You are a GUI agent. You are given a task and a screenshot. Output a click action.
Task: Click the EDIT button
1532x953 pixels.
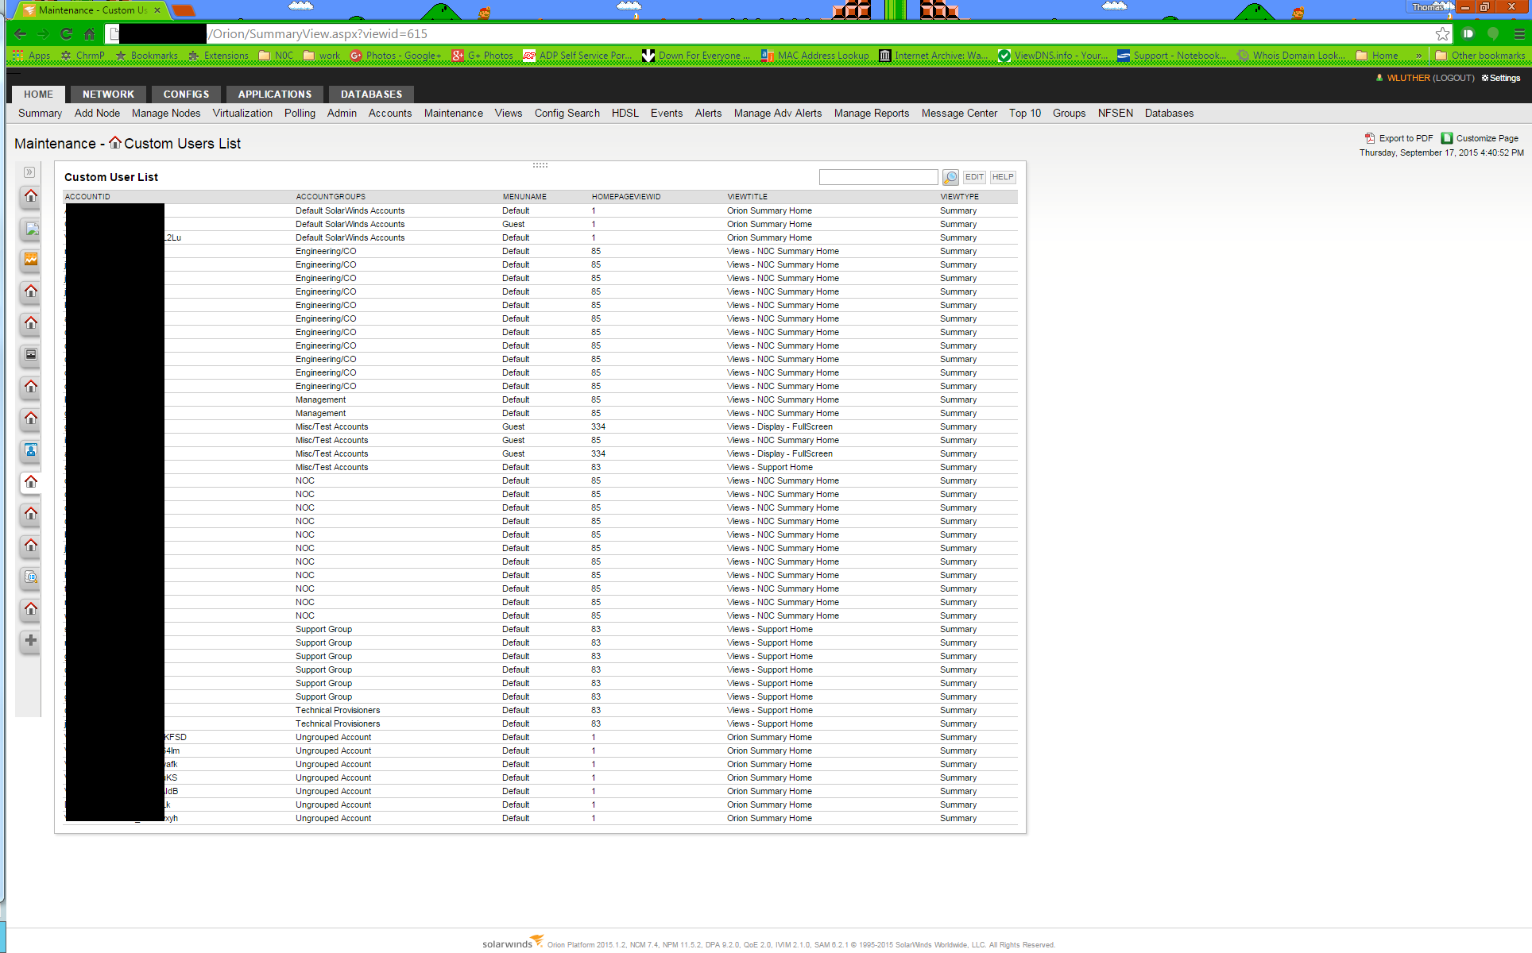click(974, 176)
